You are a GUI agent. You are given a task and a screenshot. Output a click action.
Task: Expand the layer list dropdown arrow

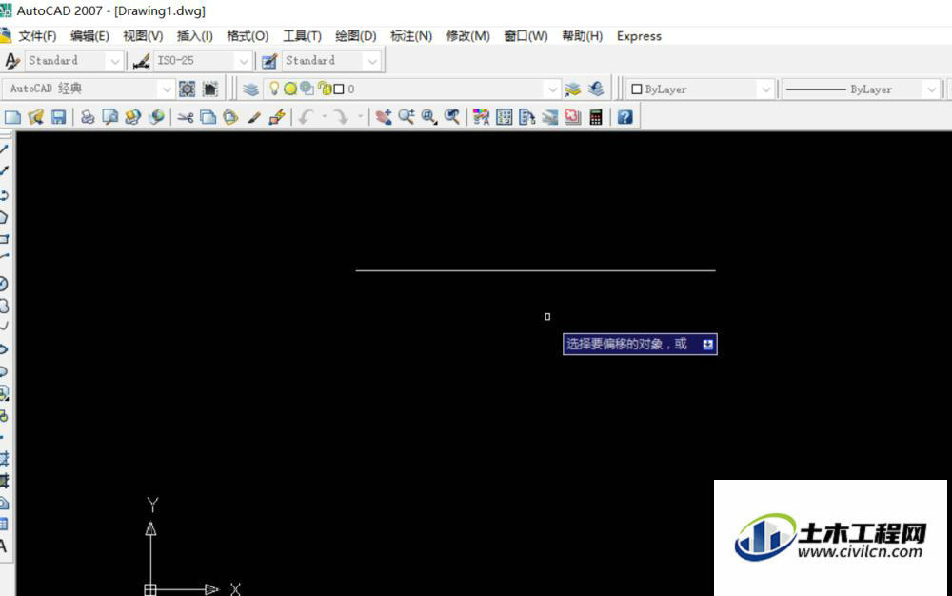(552, 89)
